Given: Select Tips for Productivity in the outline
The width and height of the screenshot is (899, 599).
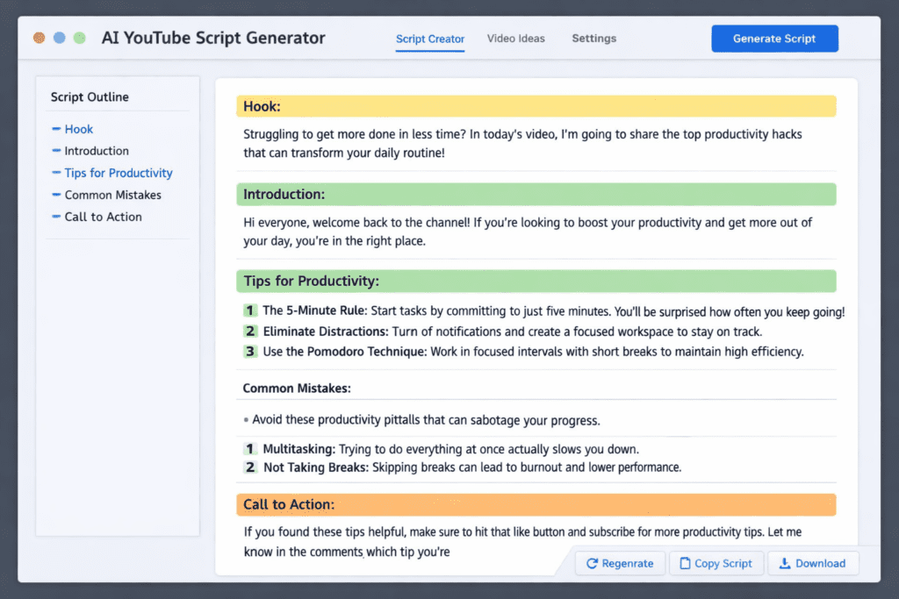Looking at the screenshot, I should coord(119,173).
